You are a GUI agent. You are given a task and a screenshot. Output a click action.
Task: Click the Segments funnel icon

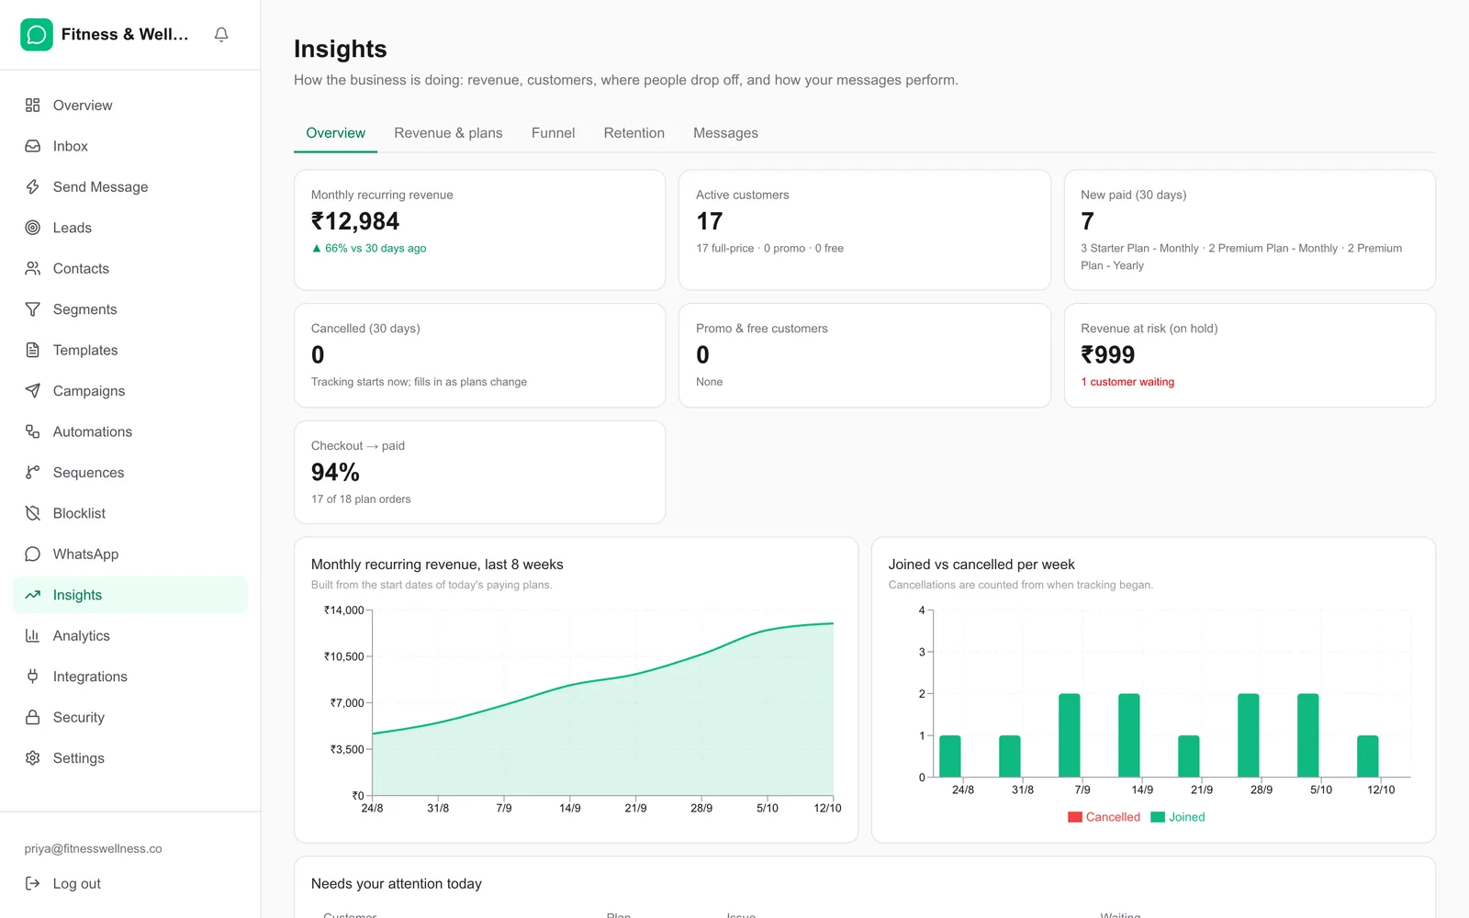(33, 309)
